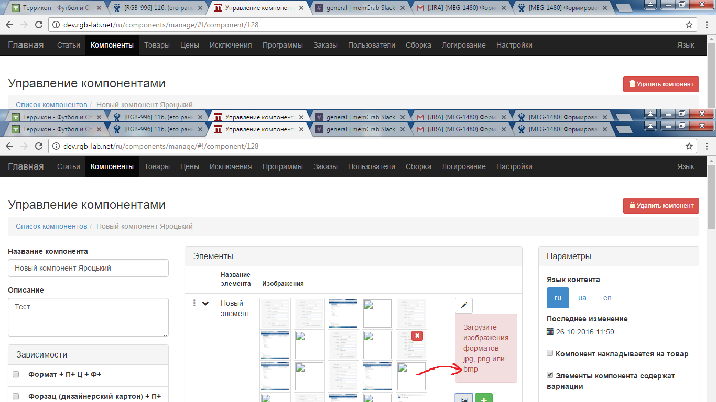Click the pencil edit icon for Новый элемент

click(464, 306)
